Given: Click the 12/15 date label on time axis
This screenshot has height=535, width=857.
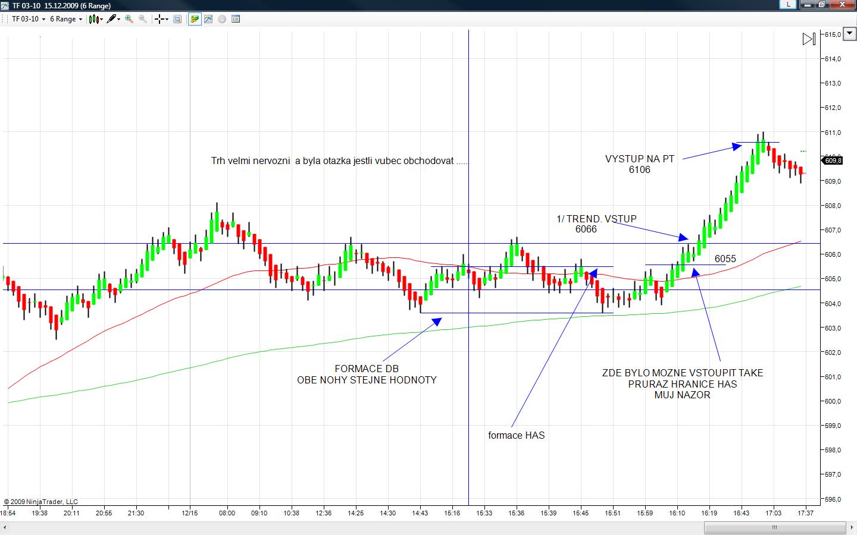Looking at the screenshot, I should click(190, 512).
